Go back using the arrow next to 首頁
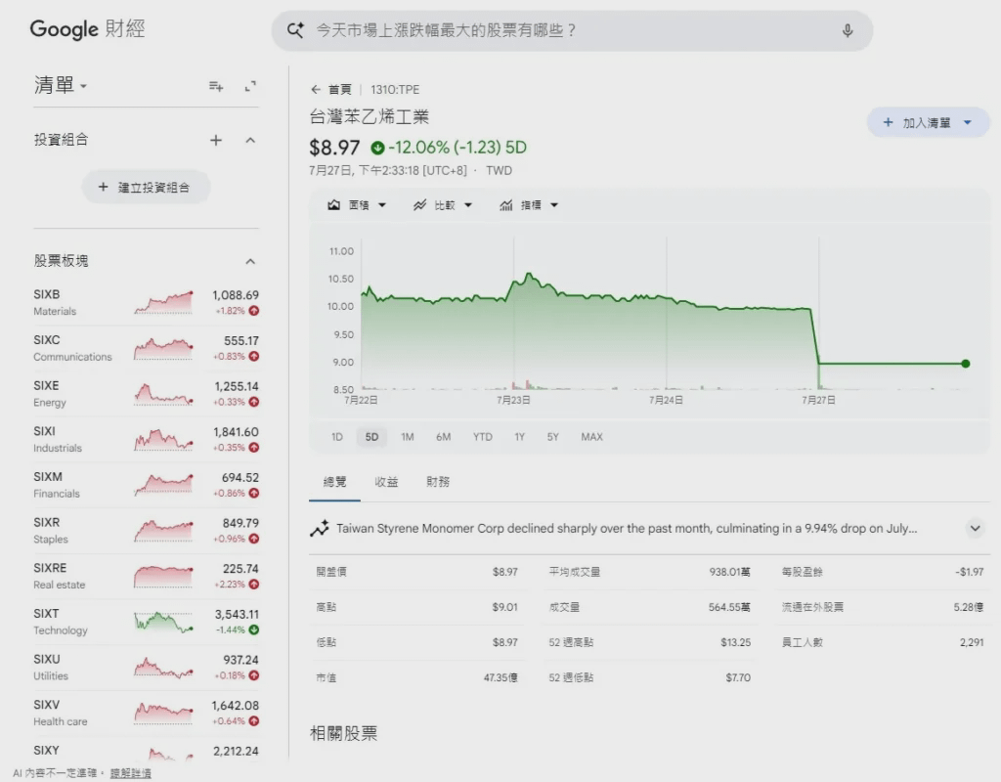 point(316,89)
